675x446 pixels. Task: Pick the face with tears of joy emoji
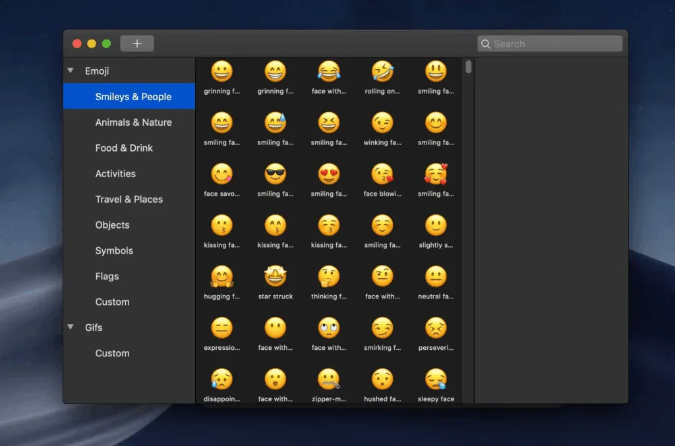(328, 71)
